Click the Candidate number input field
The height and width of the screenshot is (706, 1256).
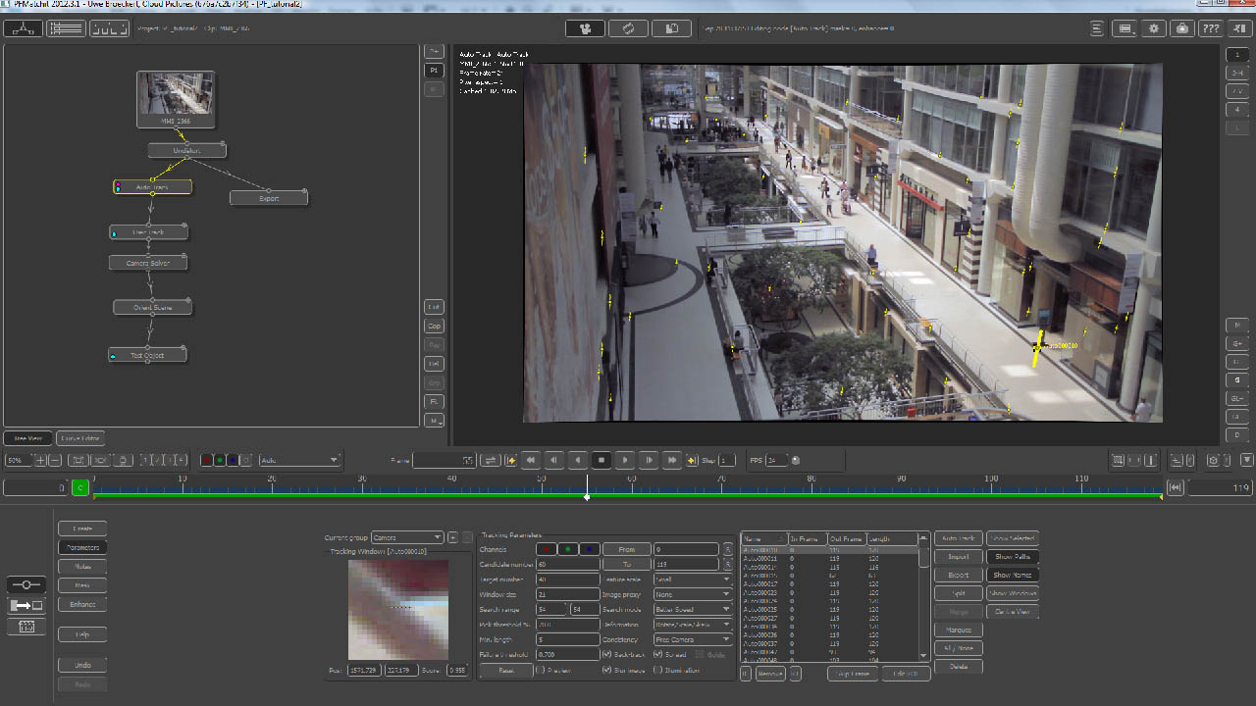(x=567, y=565)
